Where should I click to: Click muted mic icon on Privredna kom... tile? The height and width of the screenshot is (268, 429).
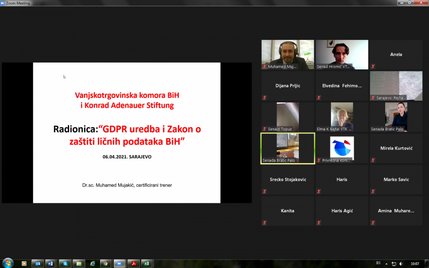(319, 160)
